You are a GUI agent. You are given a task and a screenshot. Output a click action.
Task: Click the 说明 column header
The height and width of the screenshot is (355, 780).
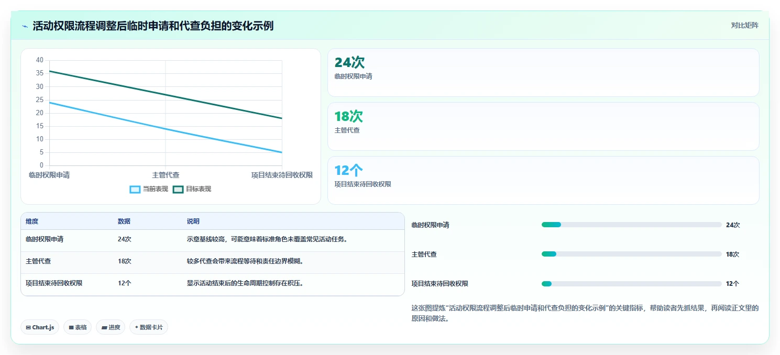point(193,221)
